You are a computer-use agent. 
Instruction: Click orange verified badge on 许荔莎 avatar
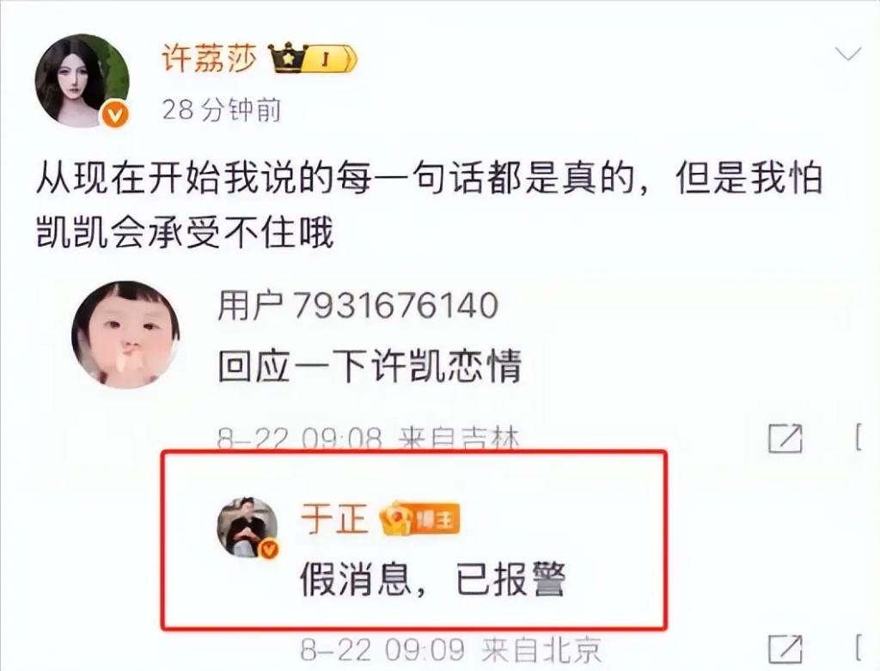[115, 115]
